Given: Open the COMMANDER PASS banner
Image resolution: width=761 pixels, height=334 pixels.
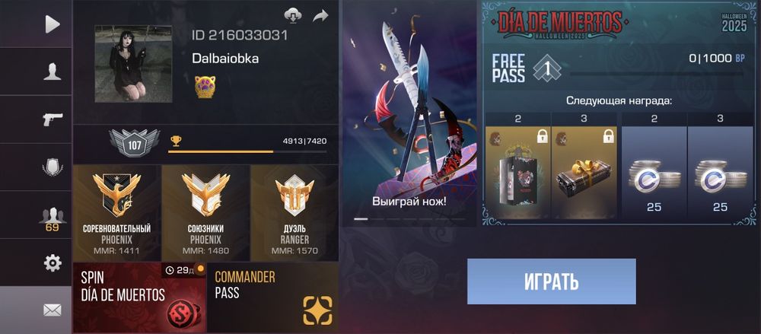Looking at the screenshot, I should pyautogui.click(x=272, y=297).
